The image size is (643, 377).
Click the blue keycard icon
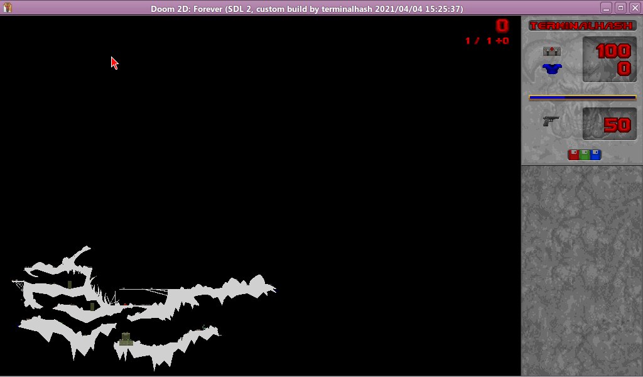[x=595, y=155]
